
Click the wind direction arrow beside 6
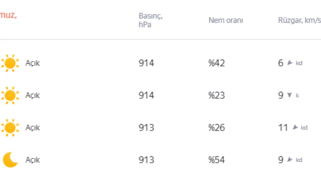click(290, 63)
